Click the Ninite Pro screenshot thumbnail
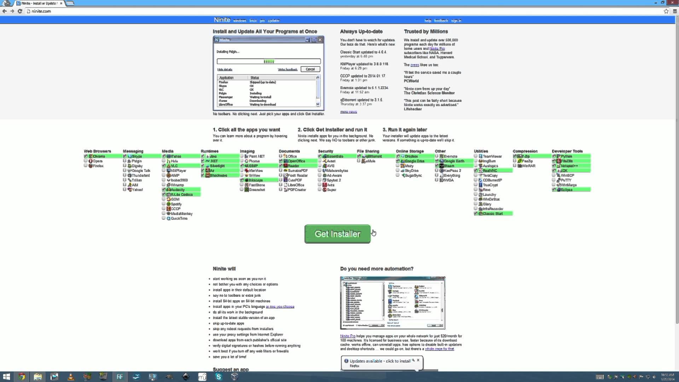This screenshot has height=382, width=679. [393, 303]
